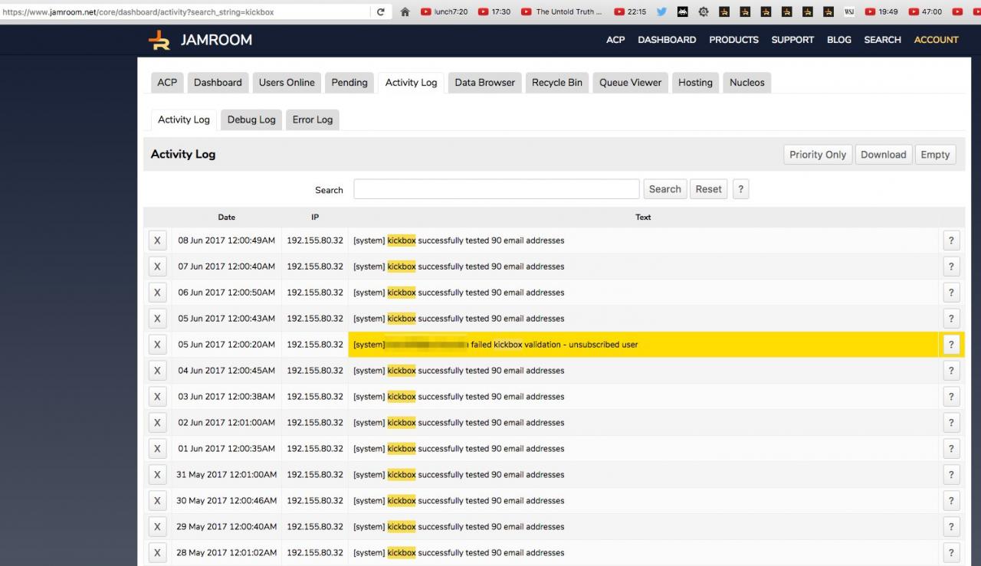Image resolution: width=981 pixels, height=566 pixels.
Task: Open the ACCOUNT menu in header
Action: 936,40
